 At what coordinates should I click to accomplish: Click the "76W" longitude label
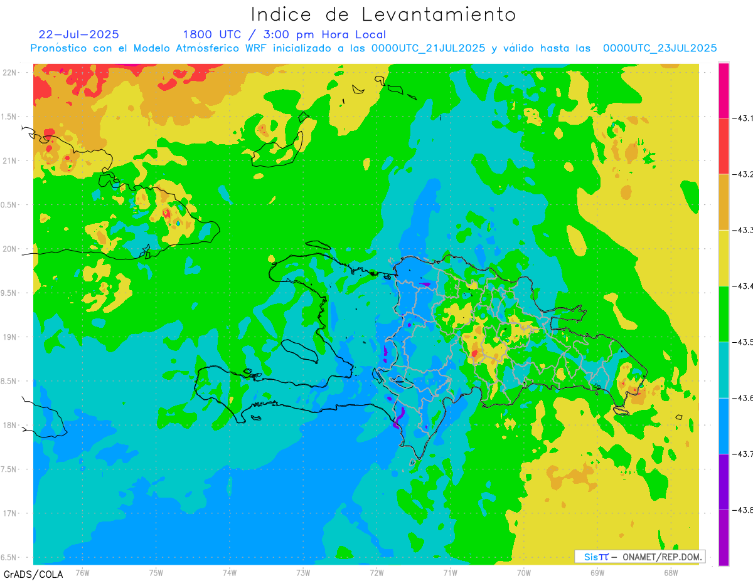click(82, 572)
